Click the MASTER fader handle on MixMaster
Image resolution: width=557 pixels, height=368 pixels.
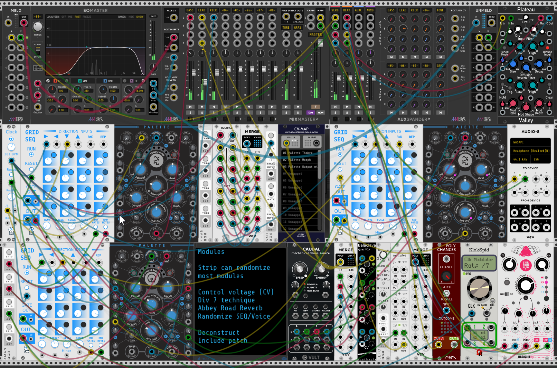coord(321,43)
